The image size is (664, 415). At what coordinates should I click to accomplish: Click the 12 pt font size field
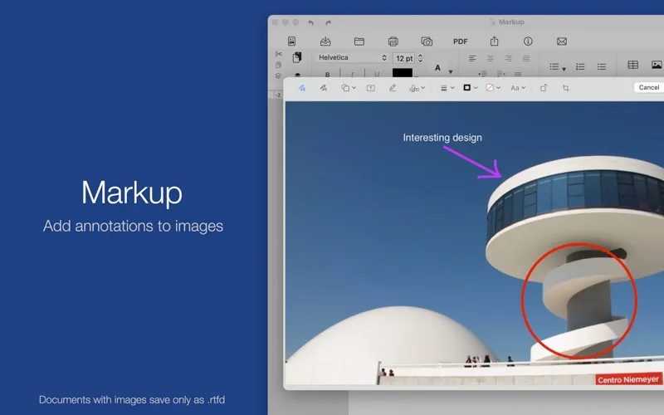click(403, 58)
